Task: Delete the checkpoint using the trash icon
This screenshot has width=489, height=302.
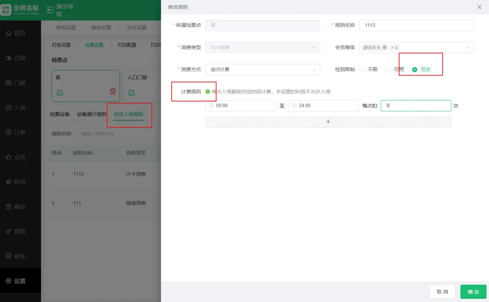Action: pyautogui.click(x=113, y=91)
